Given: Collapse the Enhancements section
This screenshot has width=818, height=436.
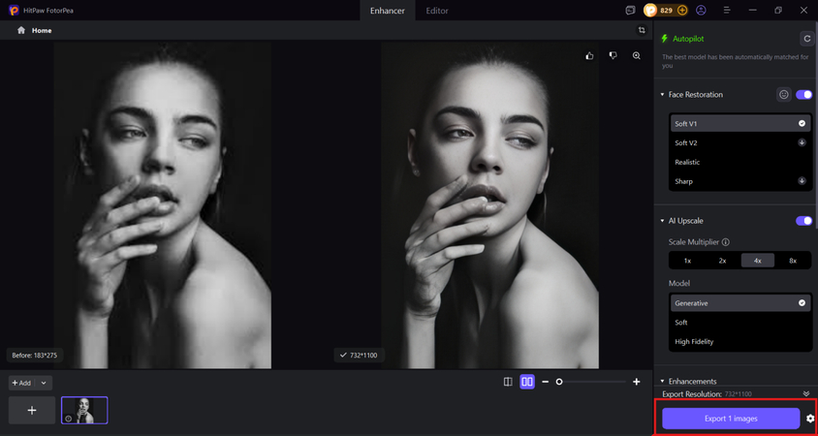Looking at the screenshot, I should (663, 381).
